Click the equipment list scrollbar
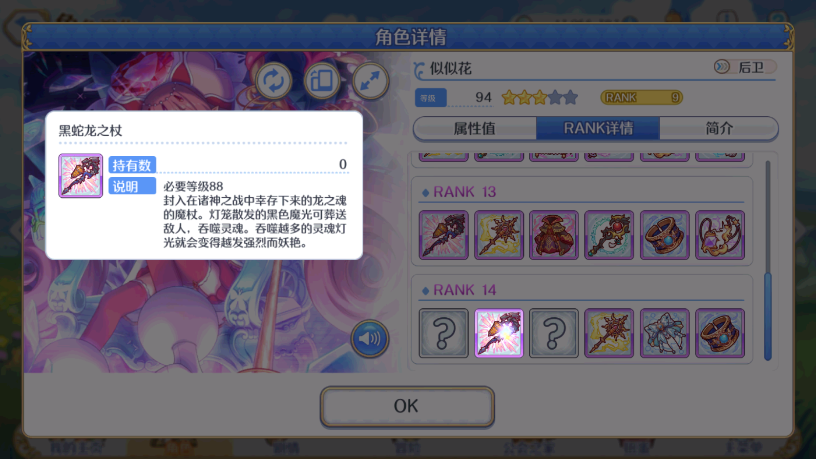816x459 pixels. 768,260
